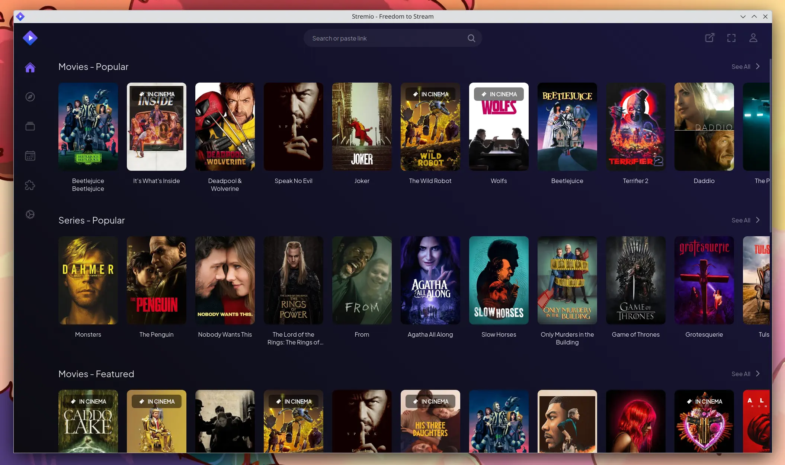785x465 pixels.
Task: Click See All for Movies - Popular
Action: pos(741,67)
